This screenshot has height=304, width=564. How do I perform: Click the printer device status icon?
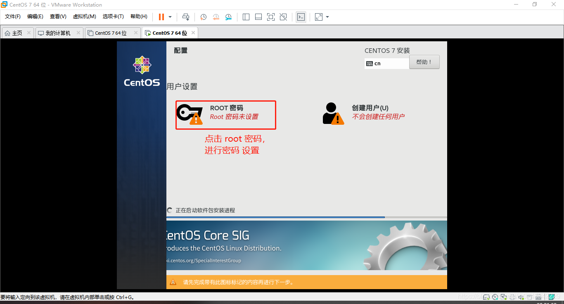point(512,297)
